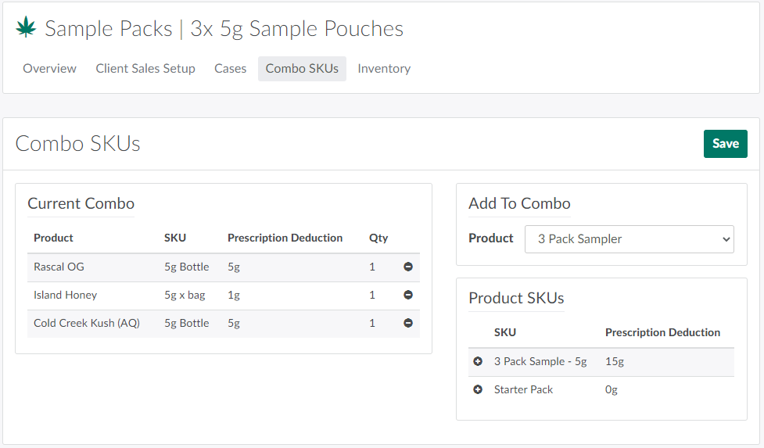Click the green cannabis leaf icon
The image size is (764, 448).
pos(26,29)
